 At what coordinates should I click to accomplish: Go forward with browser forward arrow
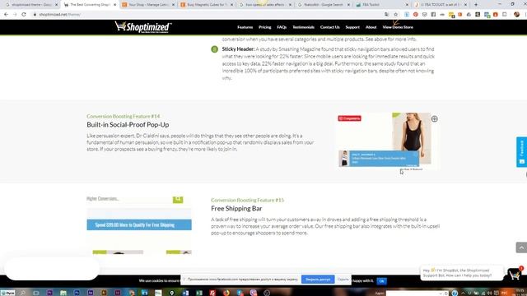15,15
